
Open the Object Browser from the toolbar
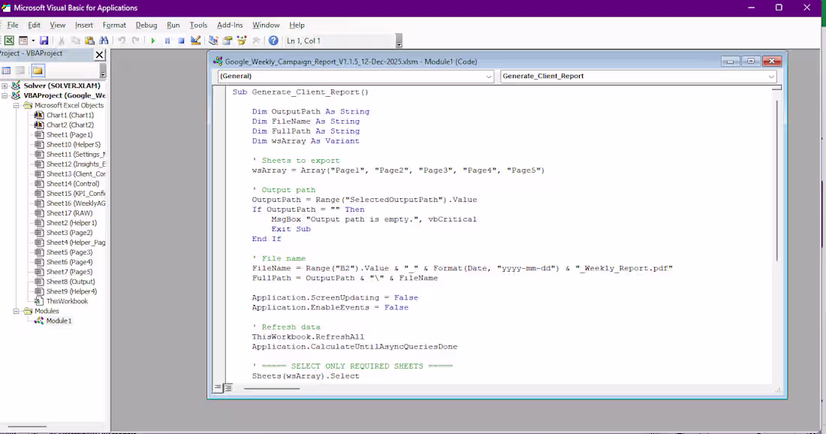(241, 40)
